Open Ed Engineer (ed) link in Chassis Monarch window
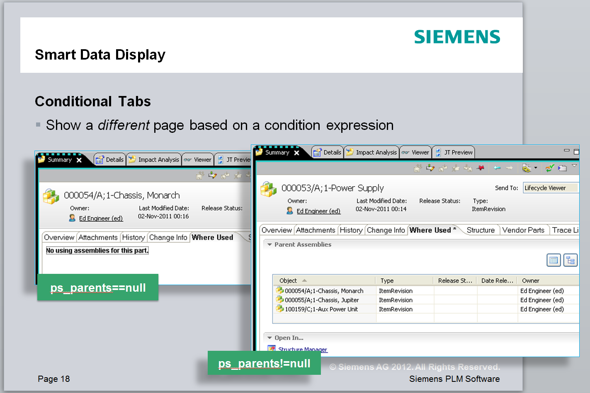Screen dimensions: 590x393 (101, 218)
